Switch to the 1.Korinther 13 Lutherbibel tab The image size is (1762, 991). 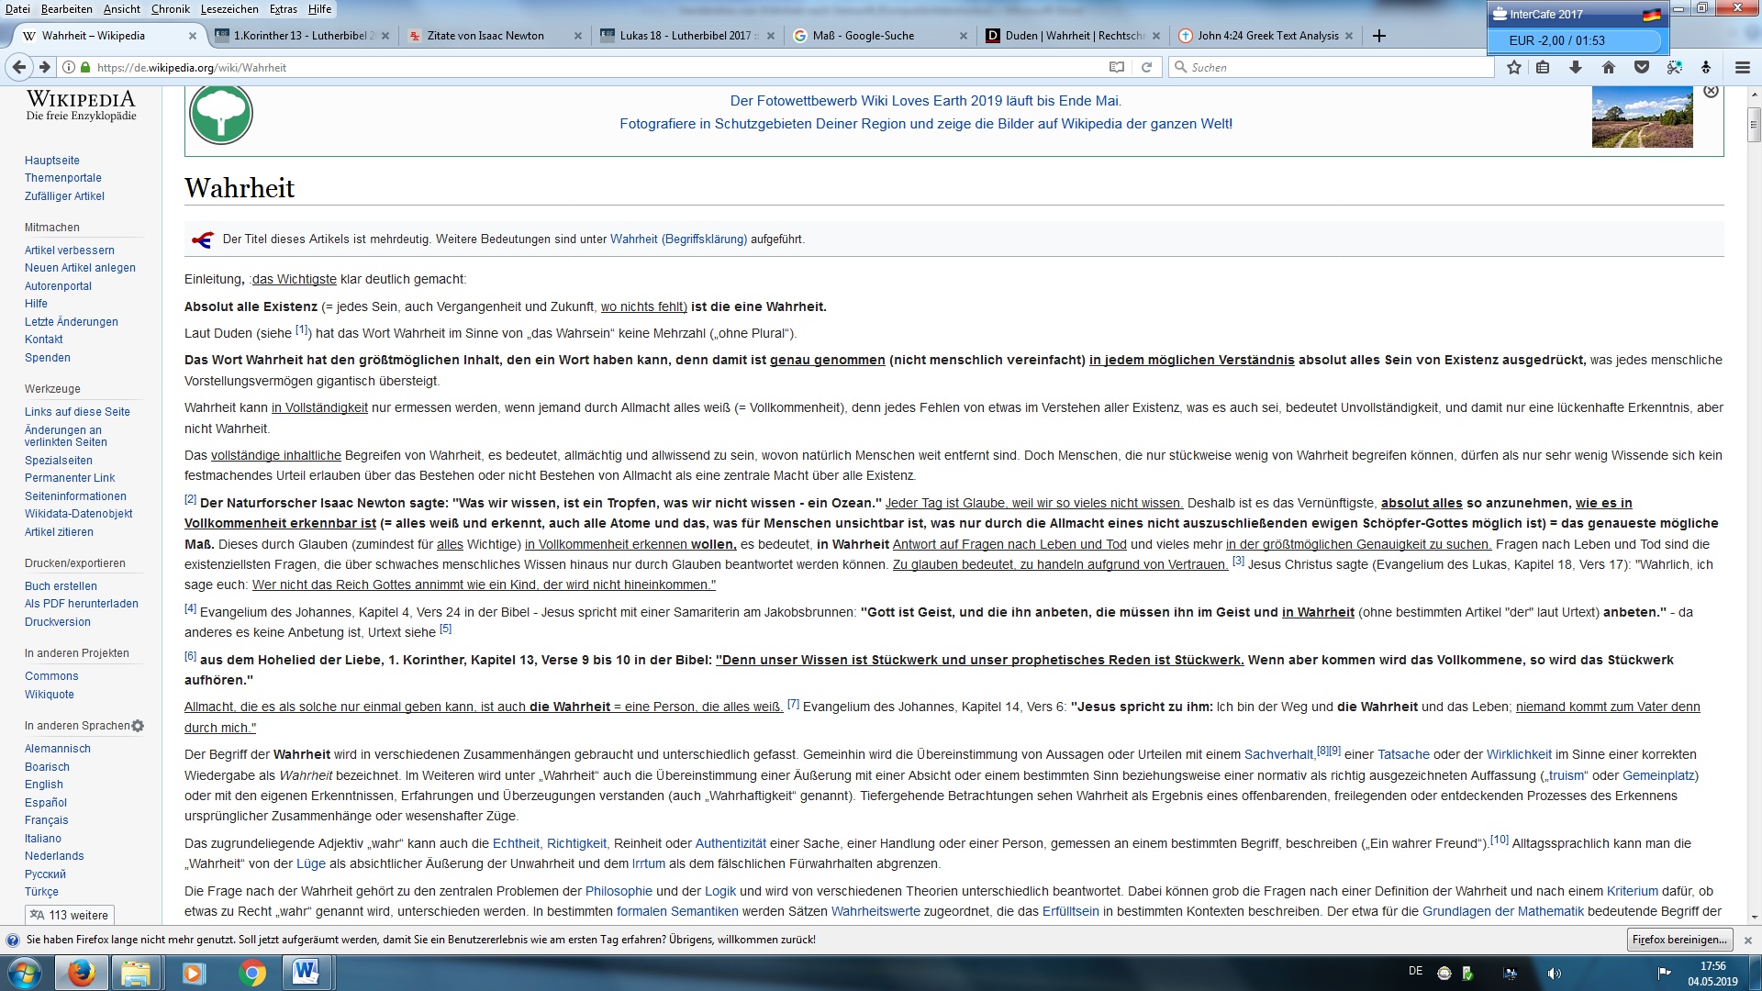click(x=304, y=36)
